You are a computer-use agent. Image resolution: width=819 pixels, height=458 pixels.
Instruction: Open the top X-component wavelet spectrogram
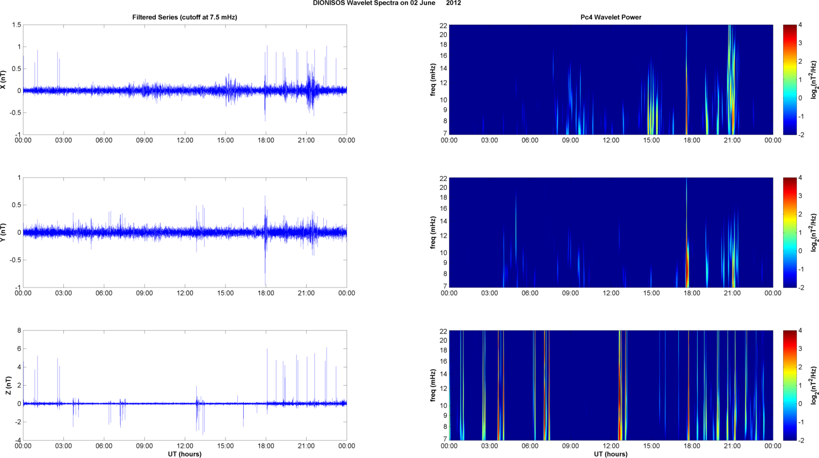611,79
